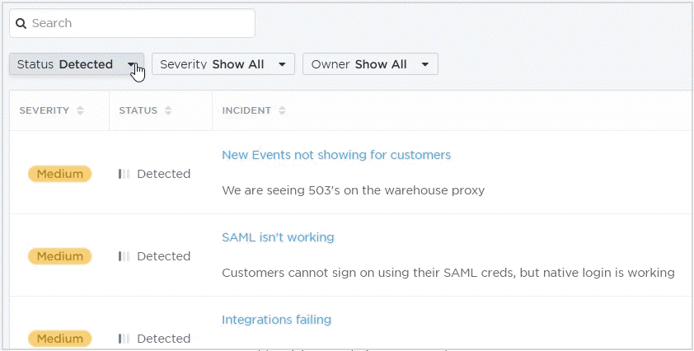Image resolution: width=694 pixels, height=351 pixels.
Task: Click Medium badge for New Events incident
Action: tap(59, 174)
